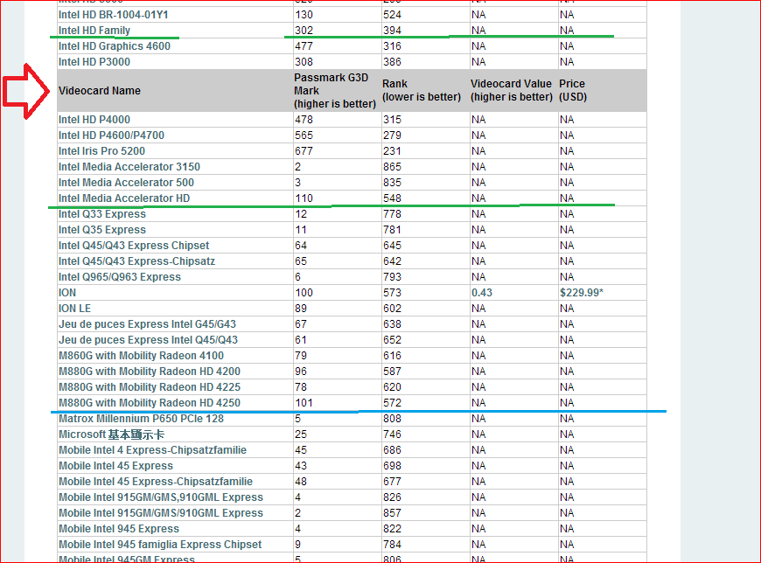
Task: Open the Intel HD Family link
Action: (x=94, y=30)
